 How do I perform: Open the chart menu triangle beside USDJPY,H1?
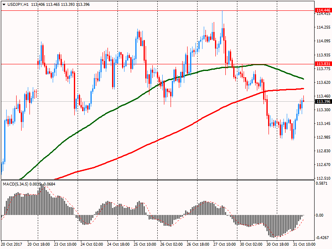(4, 5)
